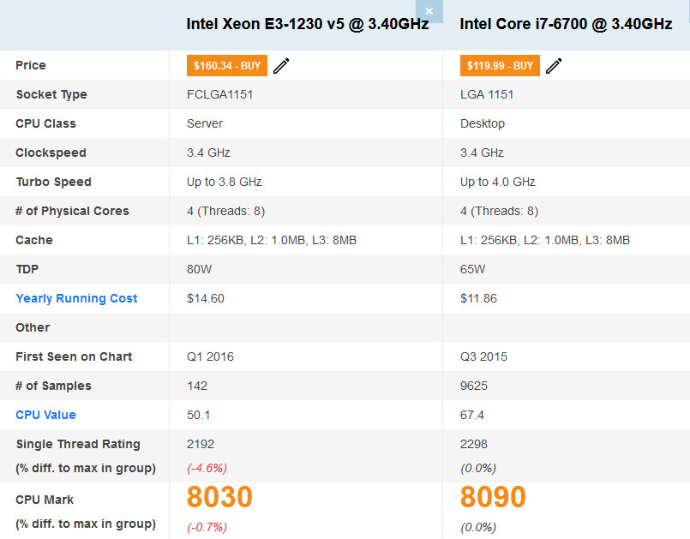Click the 2298 single thread rating
The height and width of the screenshot is (539, 690).
[x=474, y=444]
